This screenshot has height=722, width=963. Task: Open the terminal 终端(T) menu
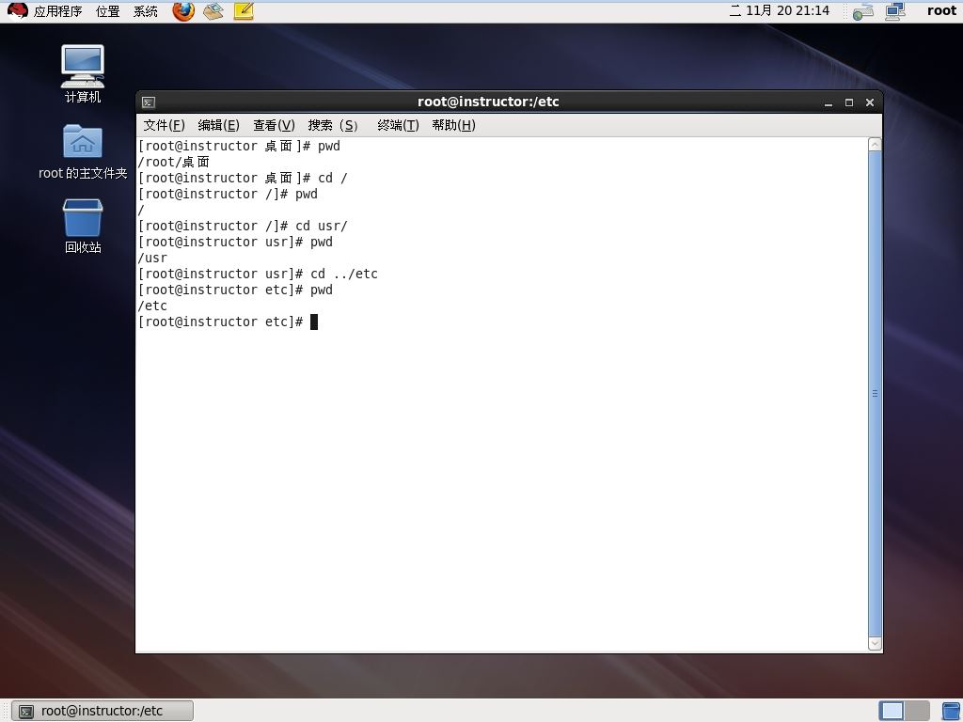398,125
